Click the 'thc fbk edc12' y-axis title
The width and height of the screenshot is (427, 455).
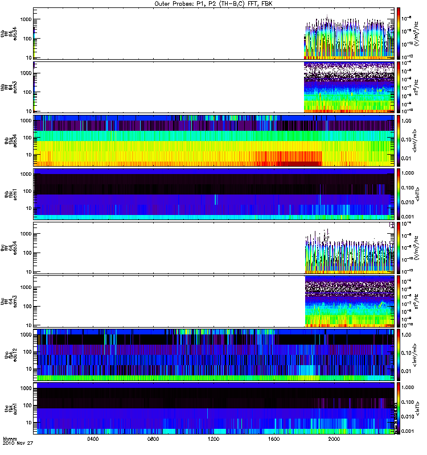[x=11, y=355]
